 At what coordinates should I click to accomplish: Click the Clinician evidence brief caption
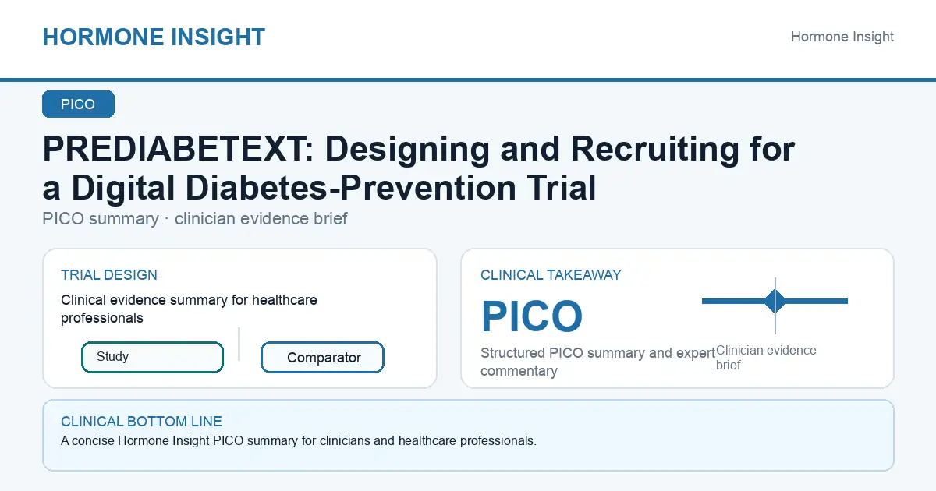pos(766,358)
